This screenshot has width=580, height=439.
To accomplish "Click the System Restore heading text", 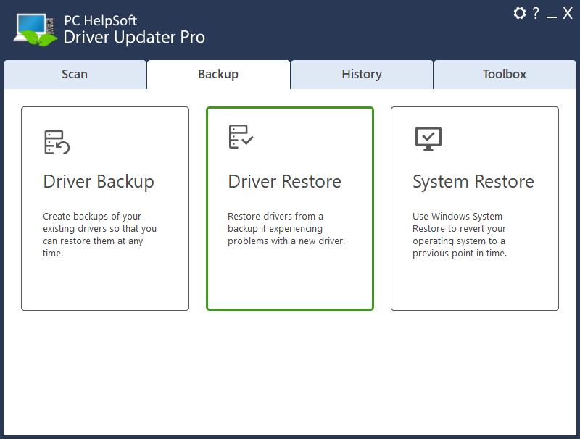I will tap(475, 182).
